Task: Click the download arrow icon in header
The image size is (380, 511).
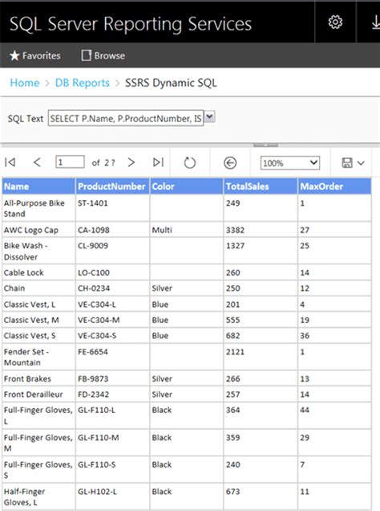Action: point(375,22)
